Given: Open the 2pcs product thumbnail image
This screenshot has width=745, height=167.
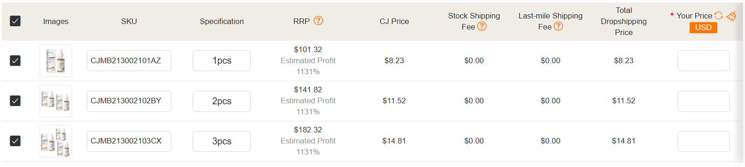Looking at the screenshot, I should pyautogui.click(x=56, y=101).
